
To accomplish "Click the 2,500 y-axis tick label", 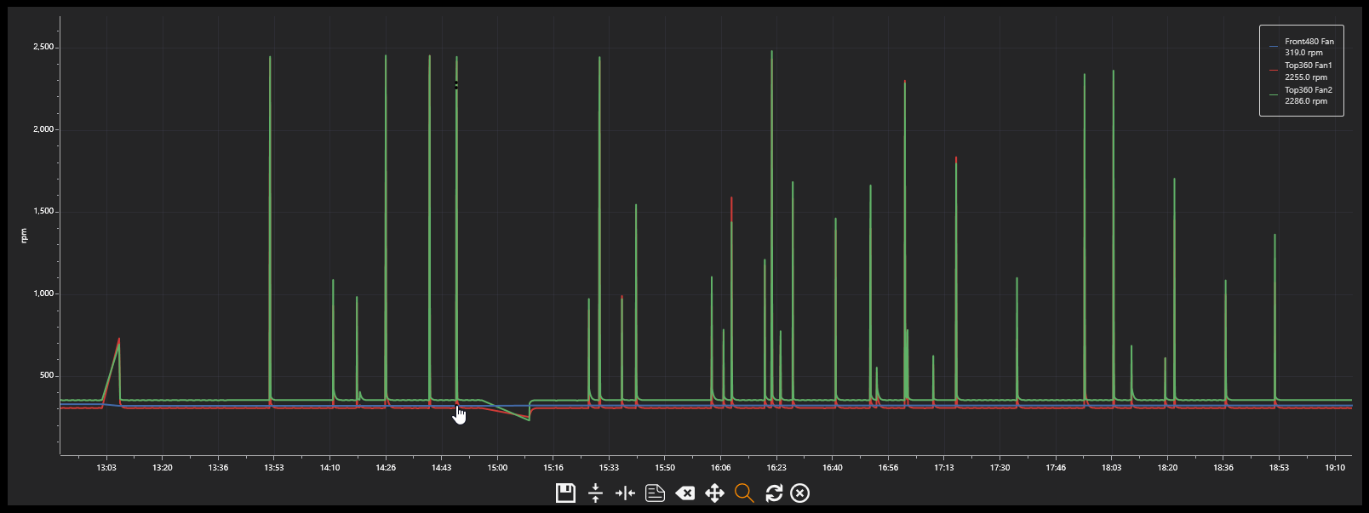I will (43, 48).
